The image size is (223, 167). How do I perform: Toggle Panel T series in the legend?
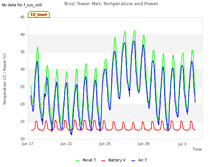[x=86, y=160]
